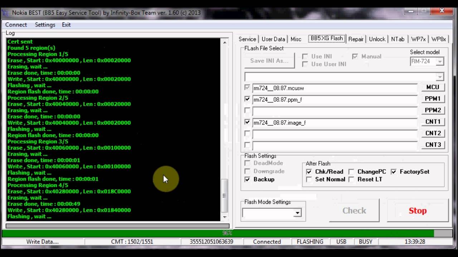Open the Settings menu

pyautogui.click(x=45, y=25)
